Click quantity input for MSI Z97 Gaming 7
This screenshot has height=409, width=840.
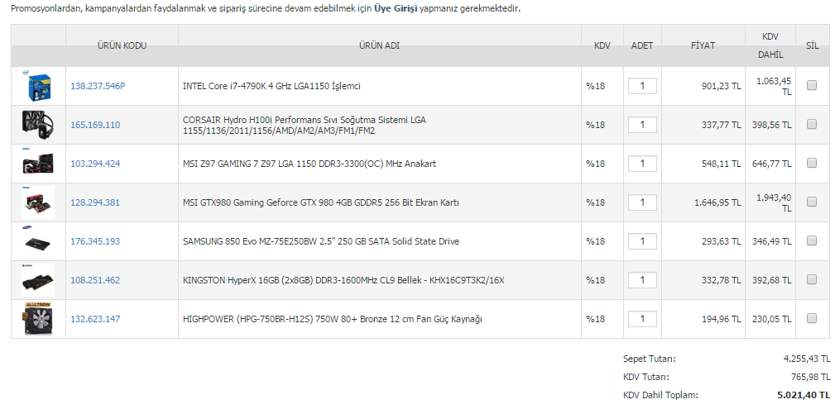[x=642, y=164]
